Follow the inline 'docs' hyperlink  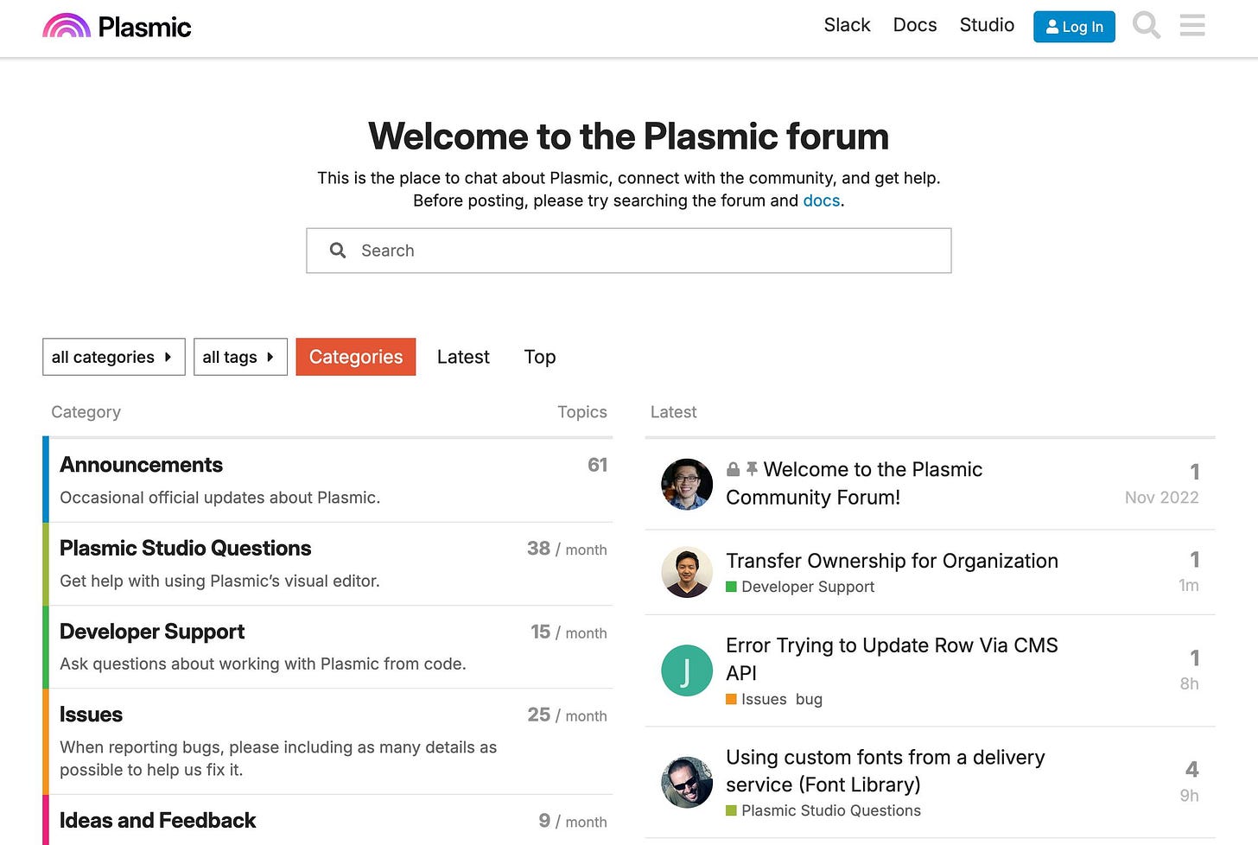click(x=821, y=200)
